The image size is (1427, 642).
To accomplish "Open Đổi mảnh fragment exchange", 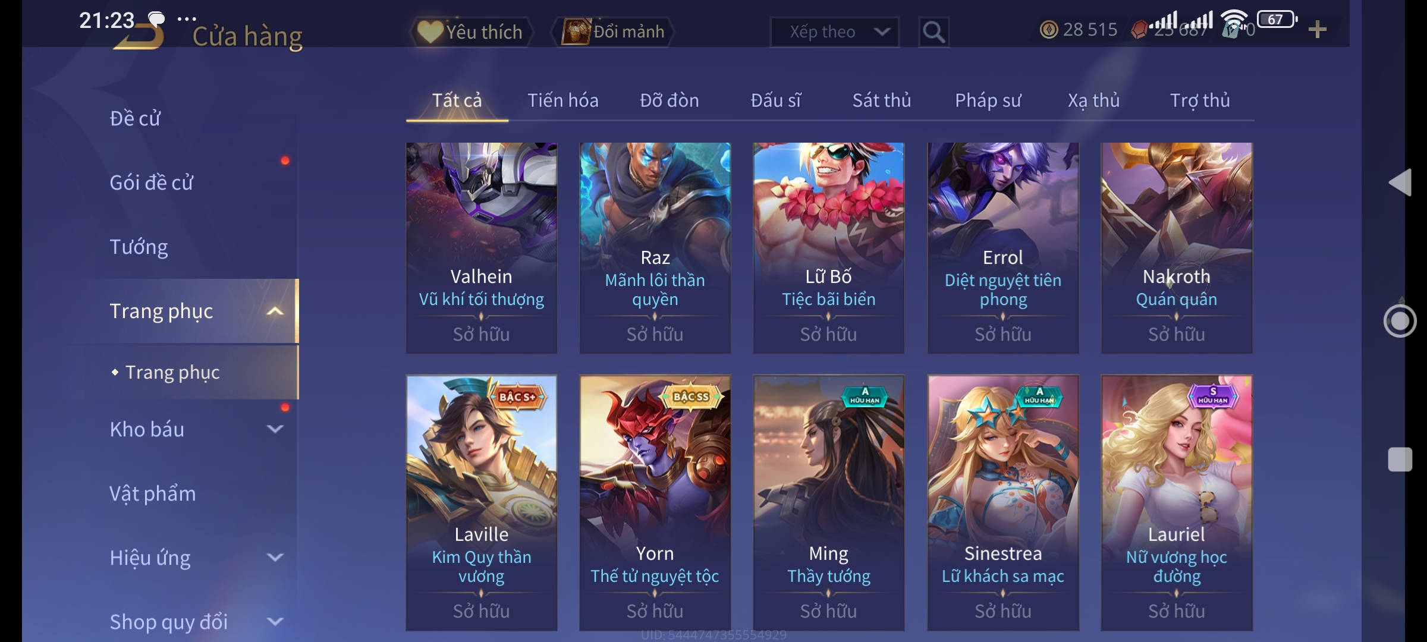I will coord(613,32).
